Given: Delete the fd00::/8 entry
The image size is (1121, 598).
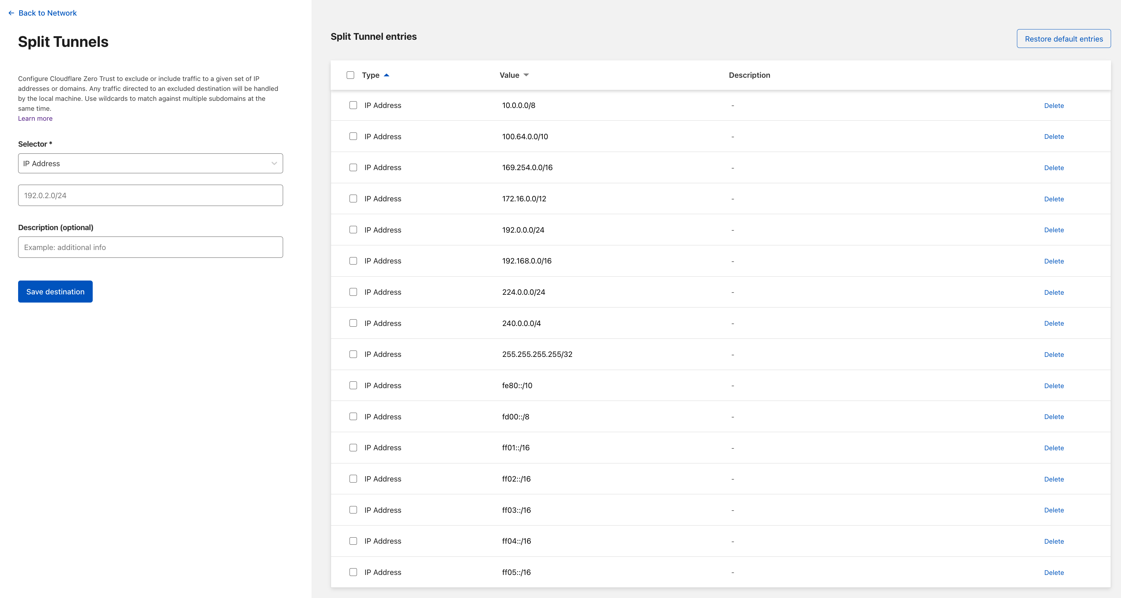Looking at the screenshot, I should tap(1054, 417).
